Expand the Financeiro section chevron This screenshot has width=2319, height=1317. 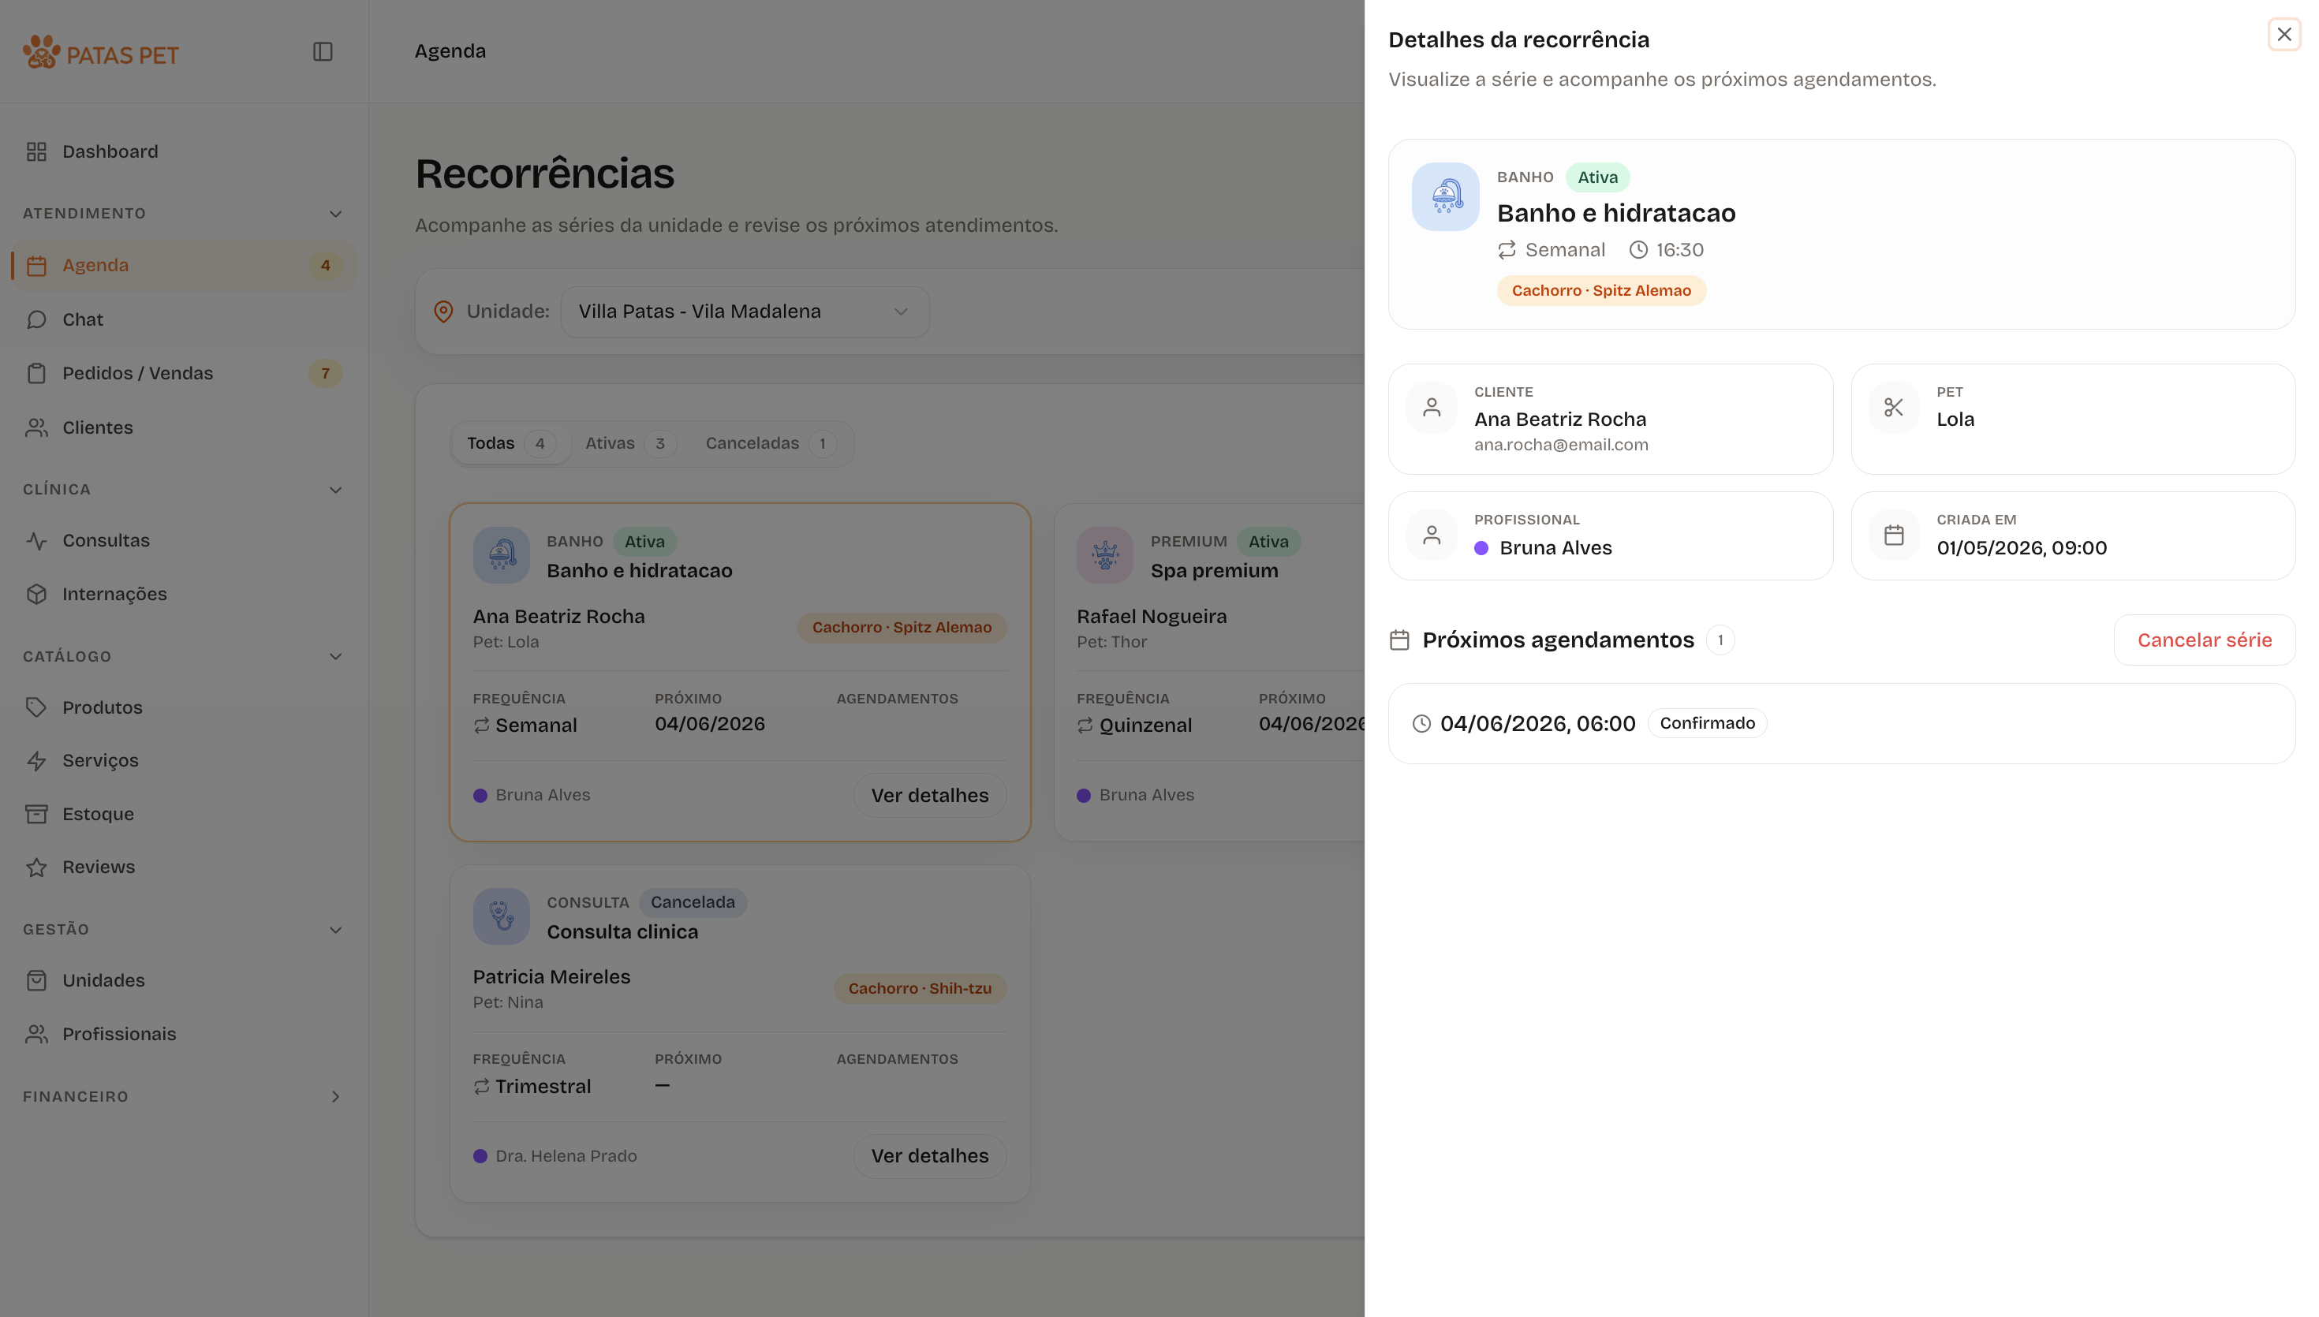tap(335, 1096)
